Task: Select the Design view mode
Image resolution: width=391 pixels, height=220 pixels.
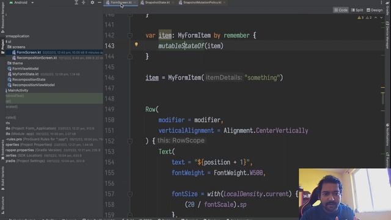Action: point(375,10)
